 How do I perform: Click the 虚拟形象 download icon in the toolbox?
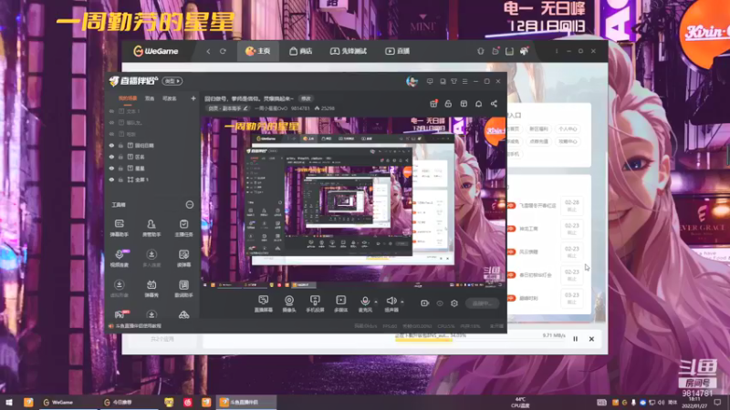coord(120,284)
